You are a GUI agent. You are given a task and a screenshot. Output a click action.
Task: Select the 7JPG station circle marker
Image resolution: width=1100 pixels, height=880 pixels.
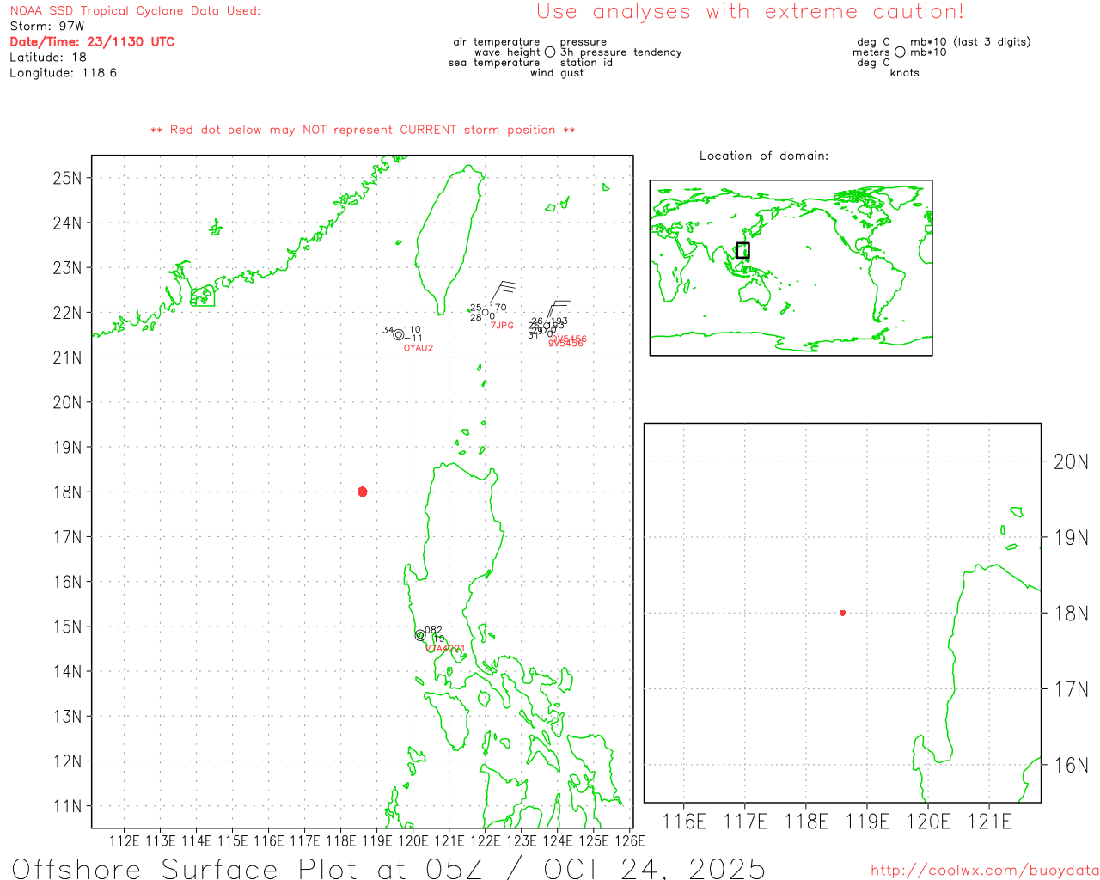click(485, 313)
